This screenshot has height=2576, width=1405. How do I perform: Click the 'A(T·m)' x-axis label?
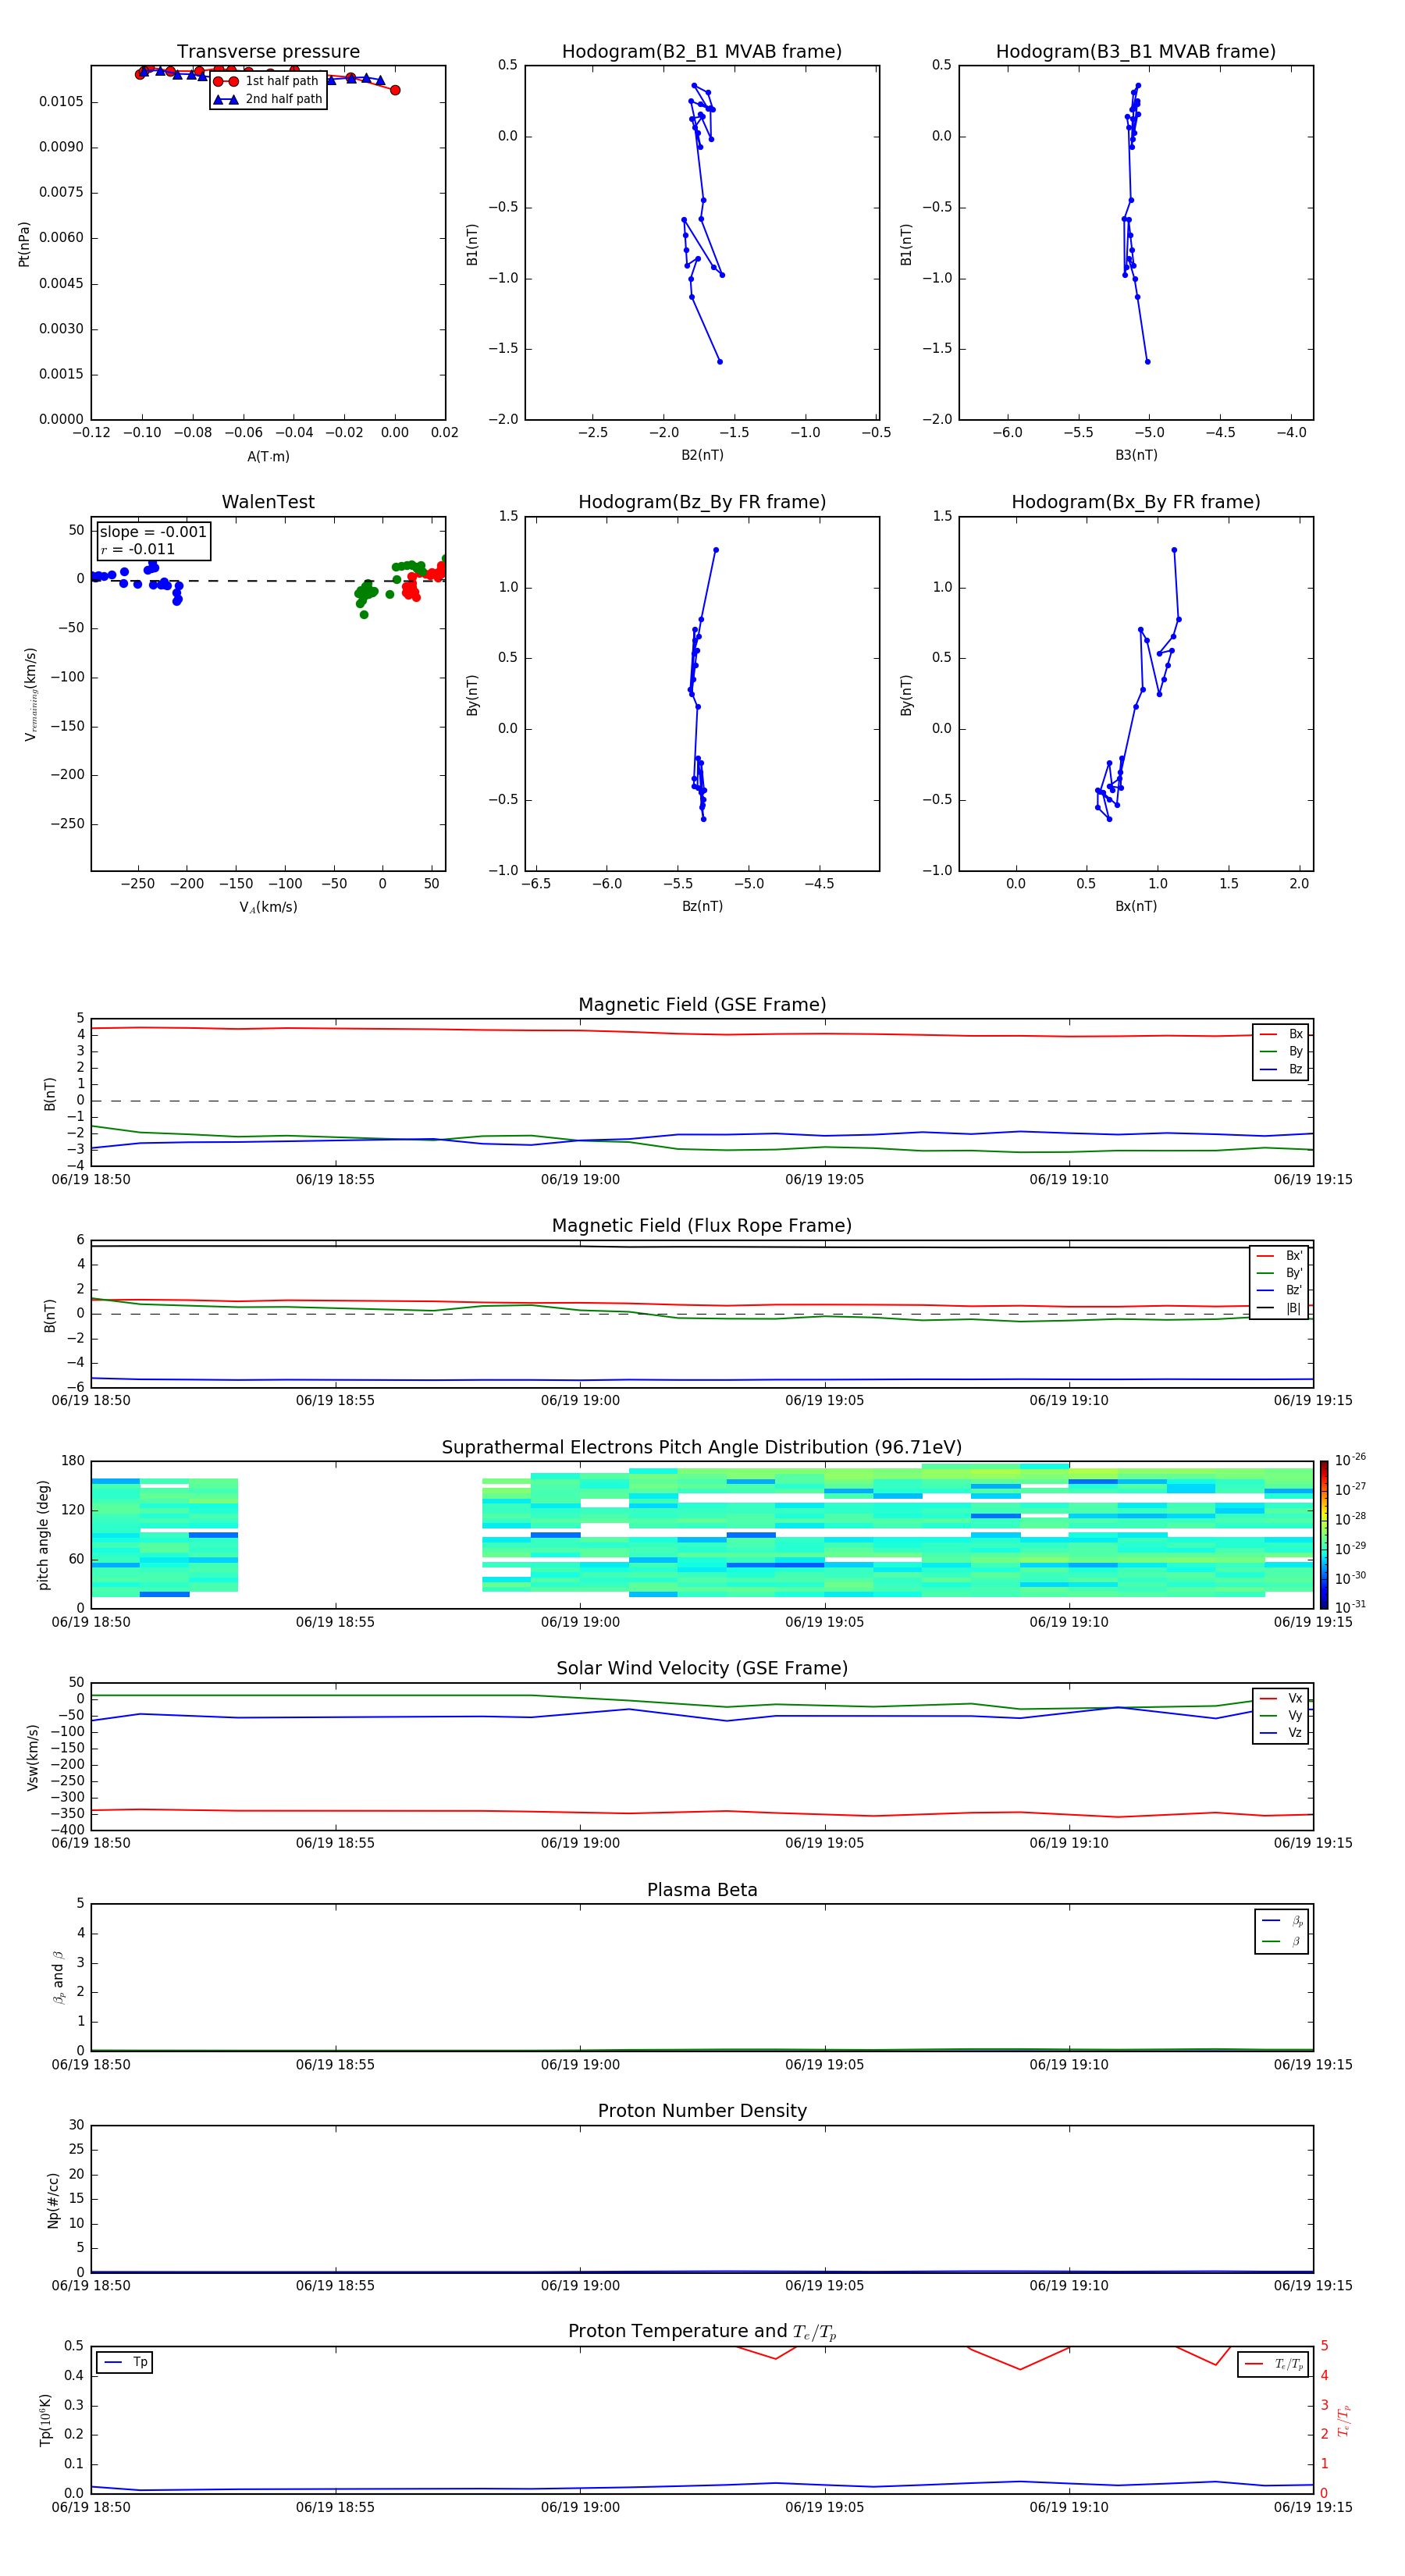[268, 456]
